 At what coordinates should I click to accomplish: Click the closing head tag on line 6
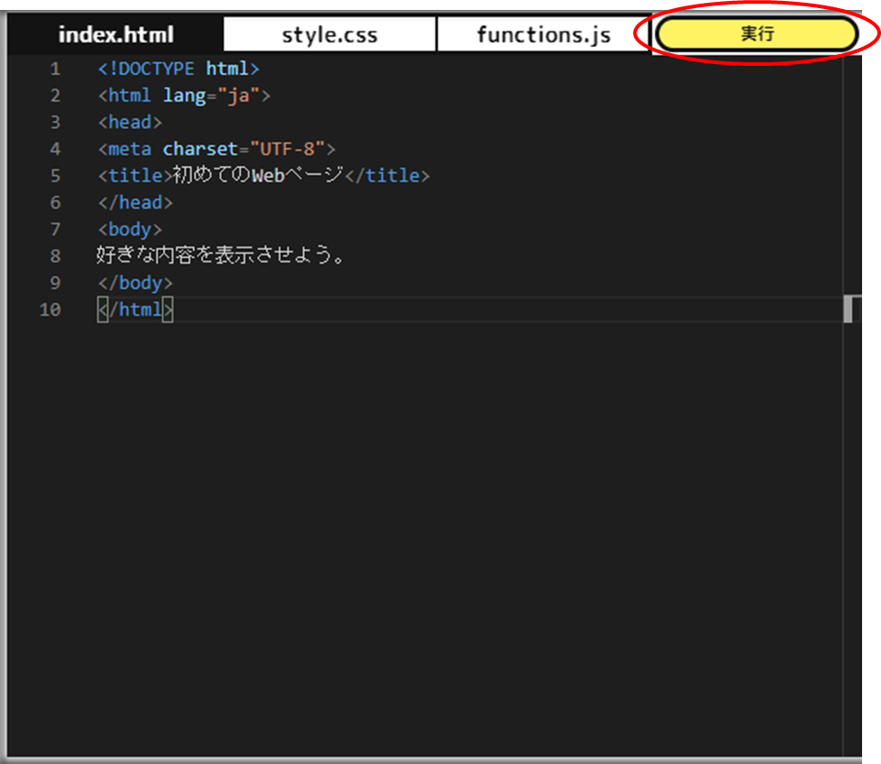(x=135, y=202)
